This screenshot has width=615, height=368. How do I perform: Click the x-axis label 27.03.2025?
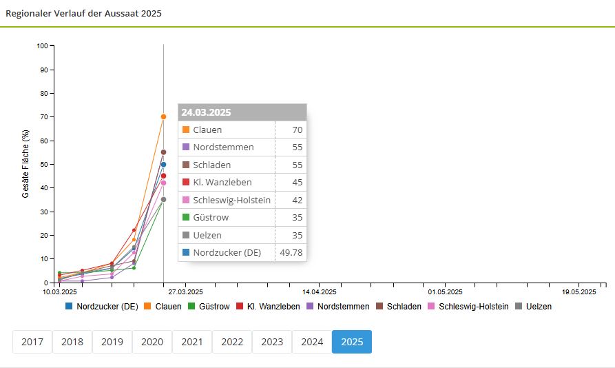185,292
